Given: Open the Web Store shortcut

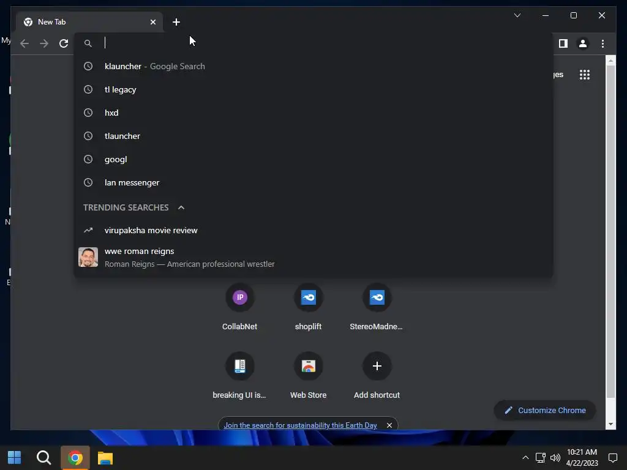Looking at the screenshot, I should (309, 376).
